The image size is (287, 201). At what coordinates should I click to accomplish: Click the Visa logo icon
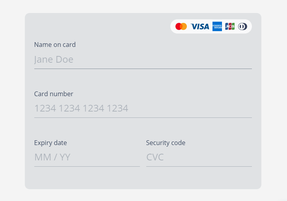[200, 26]
